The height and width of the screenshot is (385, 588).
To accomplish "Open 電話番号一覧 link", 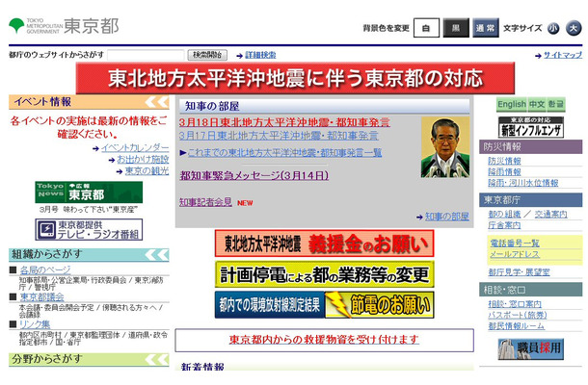I will point(515,244).
